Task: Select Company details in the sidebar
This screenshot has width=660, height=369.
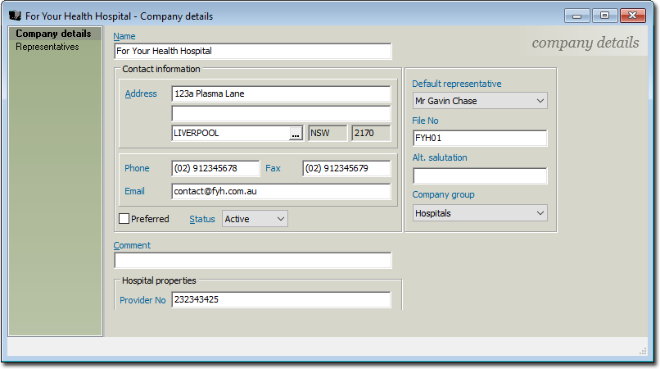Action: point(53,34)
